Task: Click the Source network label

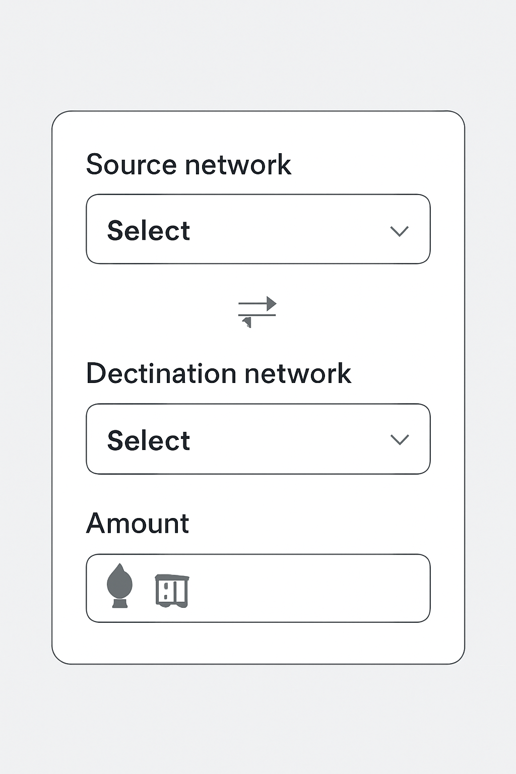Action: coord(189,164)
